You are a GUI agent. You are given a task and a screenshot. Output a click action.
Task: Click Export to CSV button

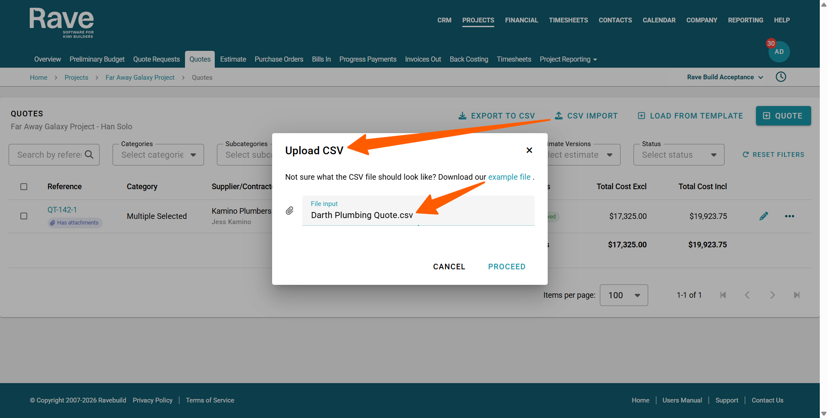click(x=496, y=116)
